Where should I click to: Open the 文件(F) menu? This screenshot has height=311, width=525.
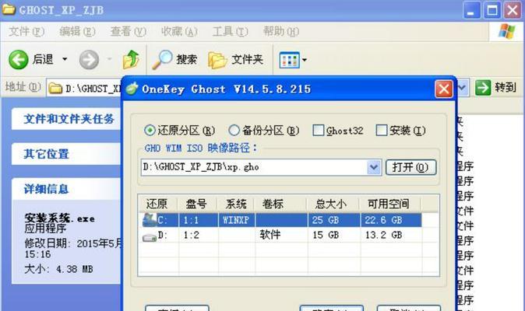coord(26,31)
